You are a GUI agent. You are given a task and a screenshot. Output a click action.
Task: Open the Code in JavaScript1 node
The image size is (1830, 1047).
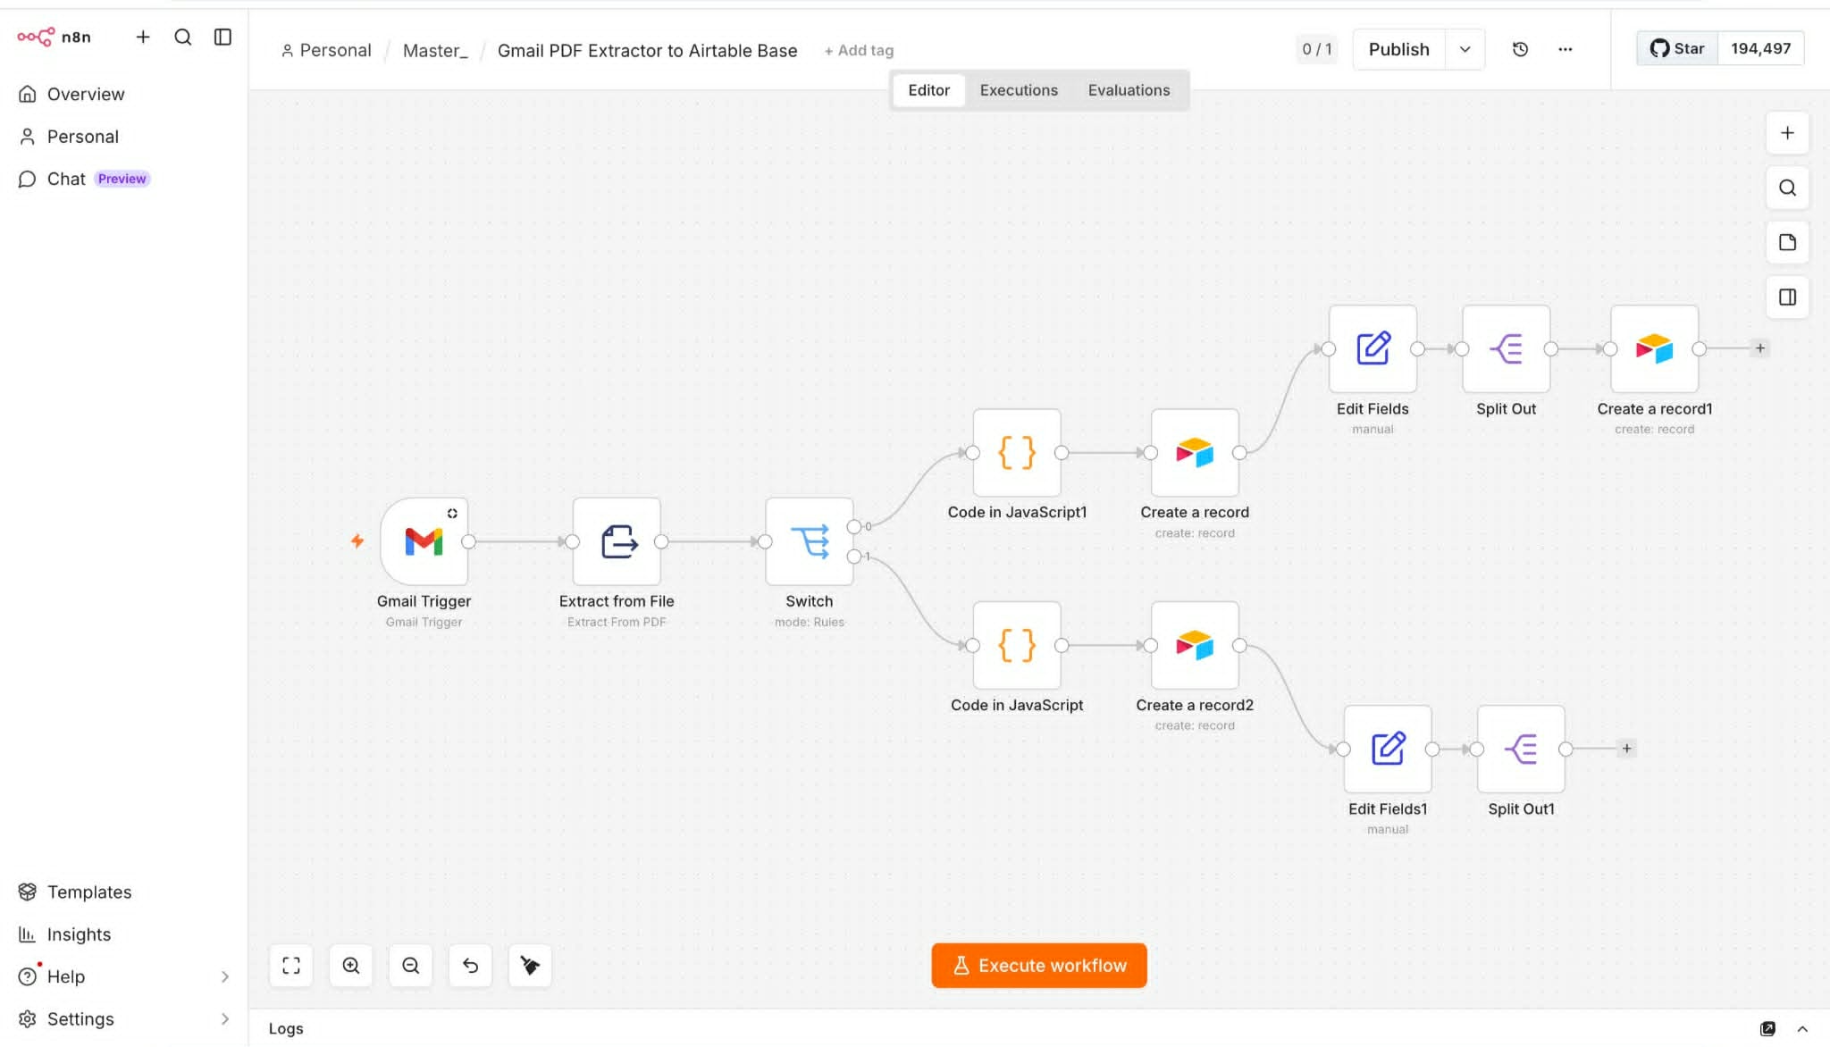click(x=1017, y=453)
